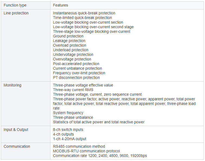Image resolution: width=205 pixels, height=161 pixels.
Task: Select '1-ch 4-20mA output' text
Action: click(69, 139)
